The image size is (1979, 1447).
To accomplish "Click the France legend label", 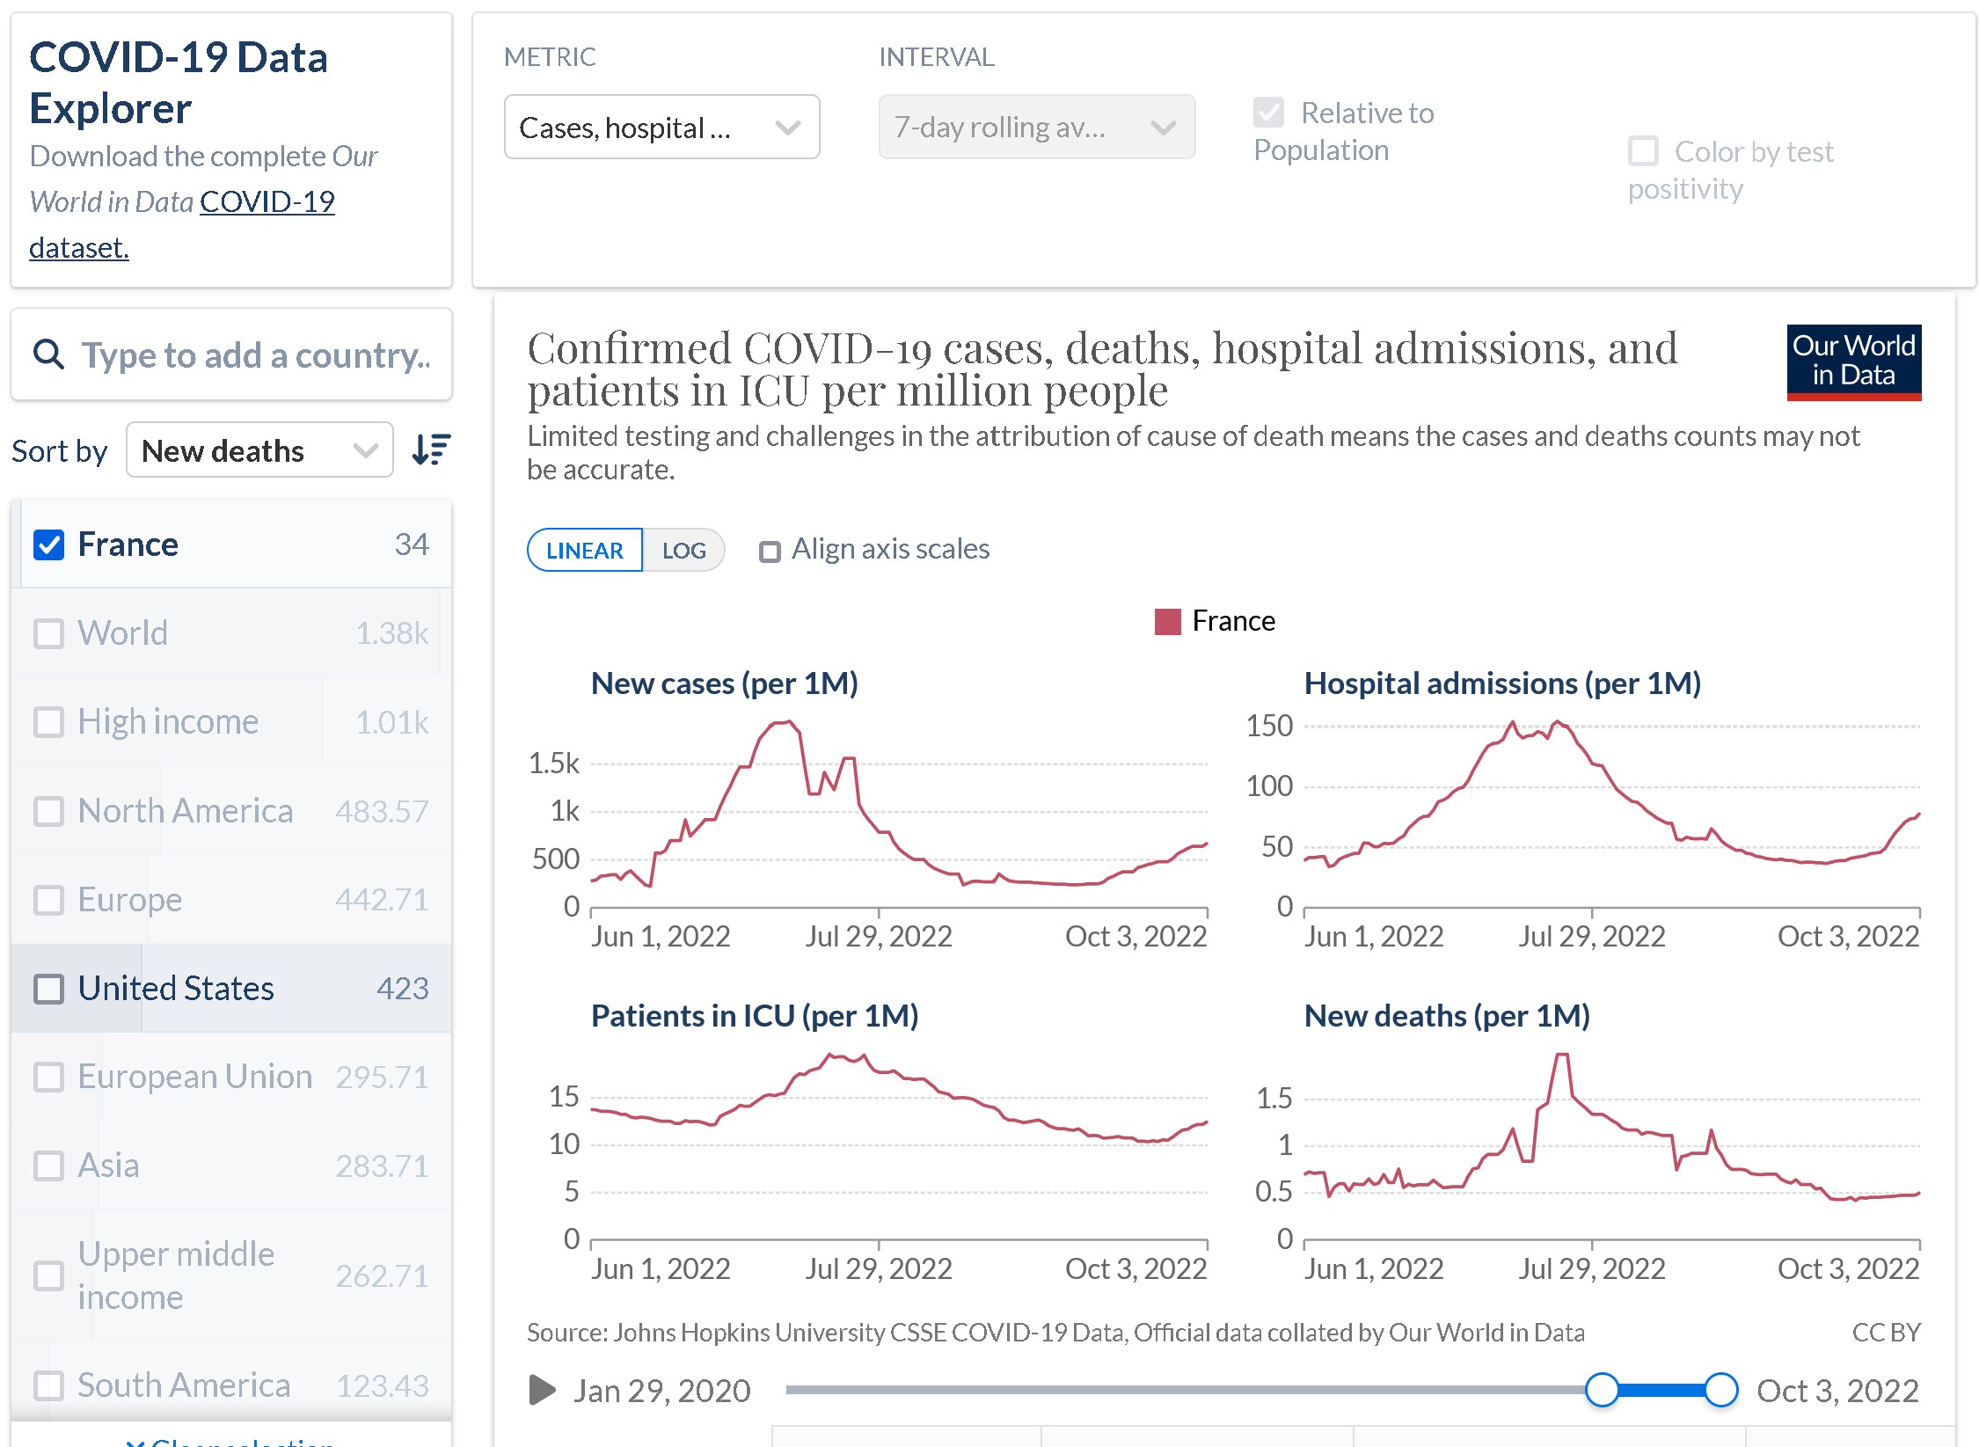I will [1233, 621].
